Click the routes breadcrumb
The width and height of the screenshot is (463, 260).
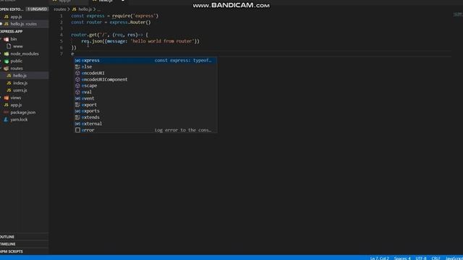tap(60, 9)
